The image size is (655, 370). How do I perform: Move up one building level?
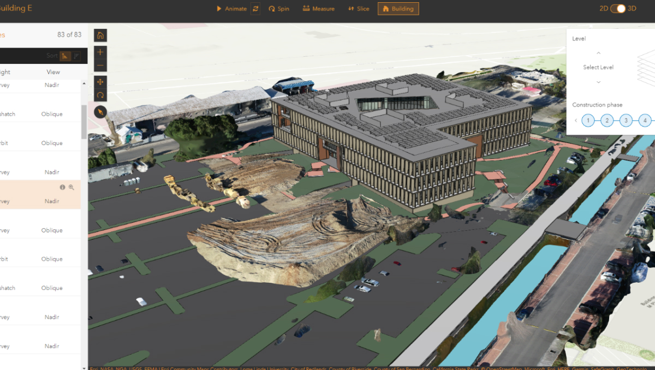[598, 53]
